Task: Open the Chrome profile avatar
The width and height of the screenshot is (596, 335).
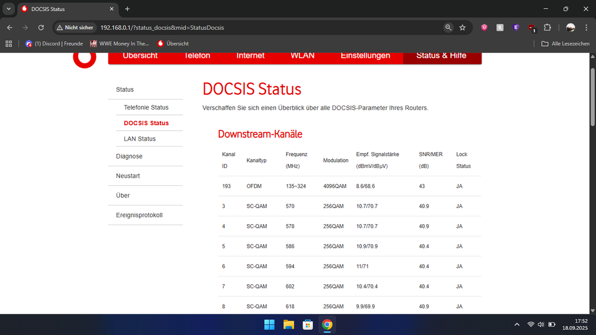Action: click(570, 28)
